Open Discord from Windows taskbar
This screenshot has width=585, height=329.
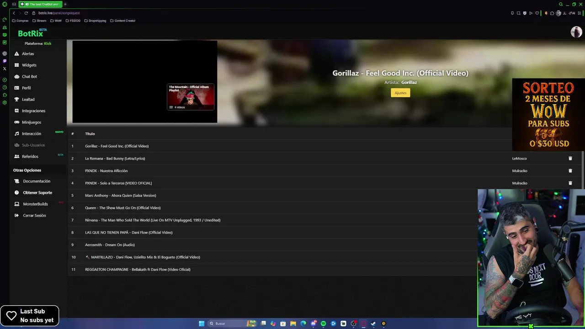313,324
